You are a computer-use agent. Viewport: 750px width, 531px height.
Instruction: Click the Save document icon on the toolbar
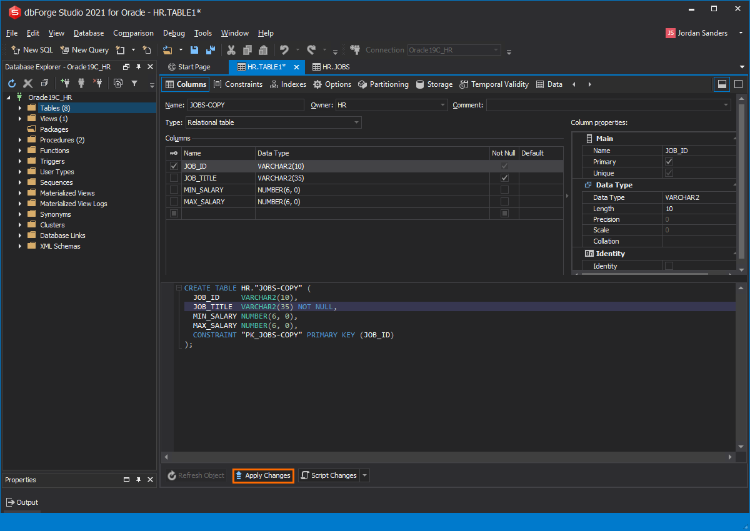[194, 49]
